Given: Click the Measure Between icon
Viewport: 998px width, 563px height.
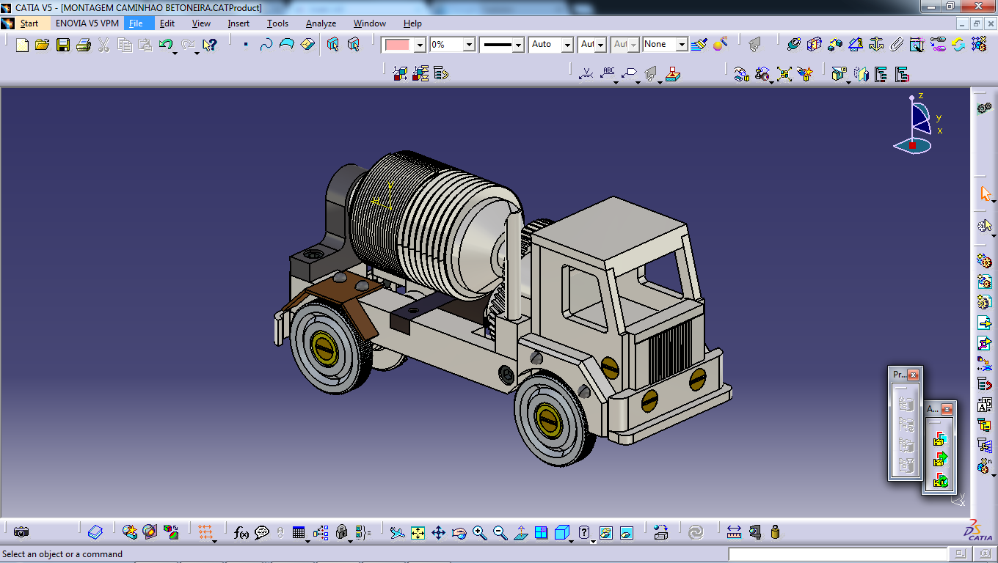Looking at the screenshot, I should (x=734, y=533).
